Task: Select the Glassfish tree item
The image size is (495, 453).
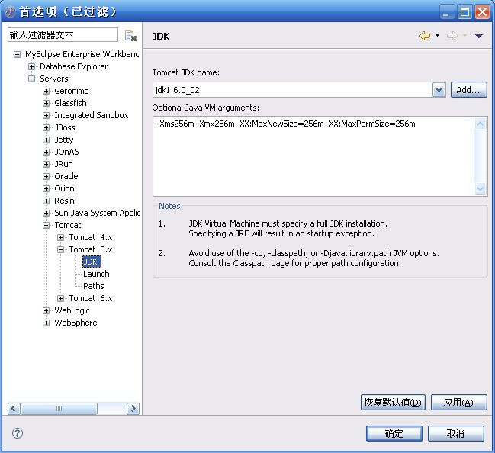Action: tap(70, 103)
